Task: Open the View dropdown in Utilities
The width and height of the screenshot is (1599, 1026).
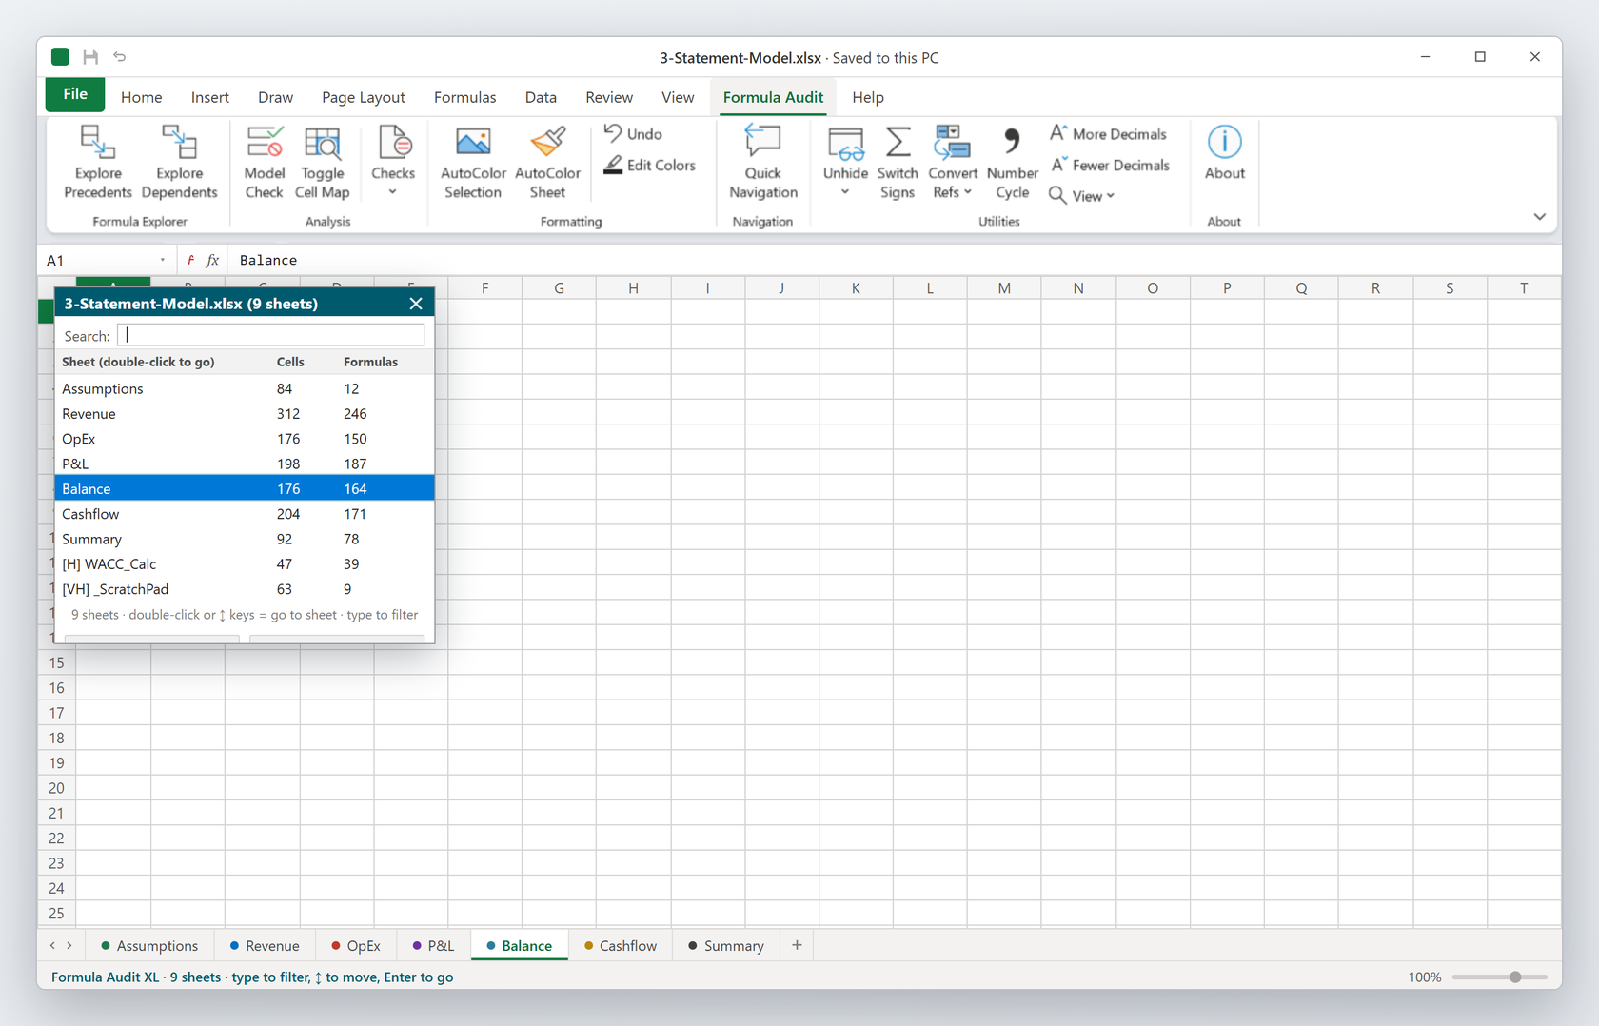Action: [x=1081, y=196]
